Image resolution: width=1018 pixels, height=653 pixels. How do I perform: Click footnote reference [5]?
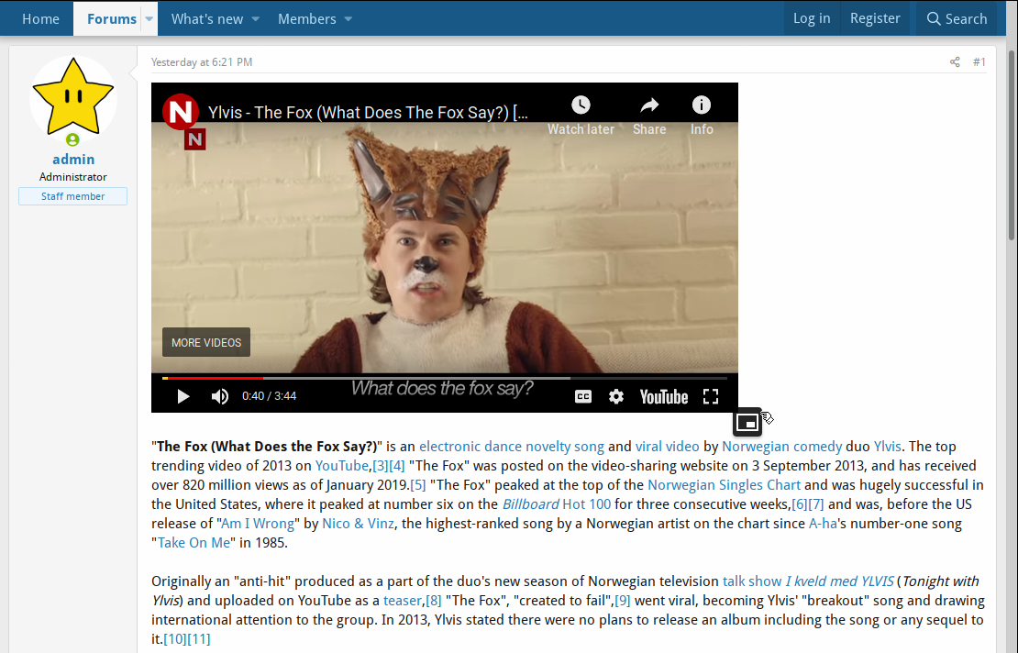coord(418,485)
